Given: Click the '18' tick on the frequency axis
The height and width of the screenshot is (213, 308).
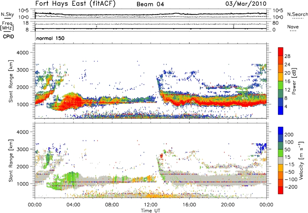Looking at the screenshot, I should [x=26, y=23].
